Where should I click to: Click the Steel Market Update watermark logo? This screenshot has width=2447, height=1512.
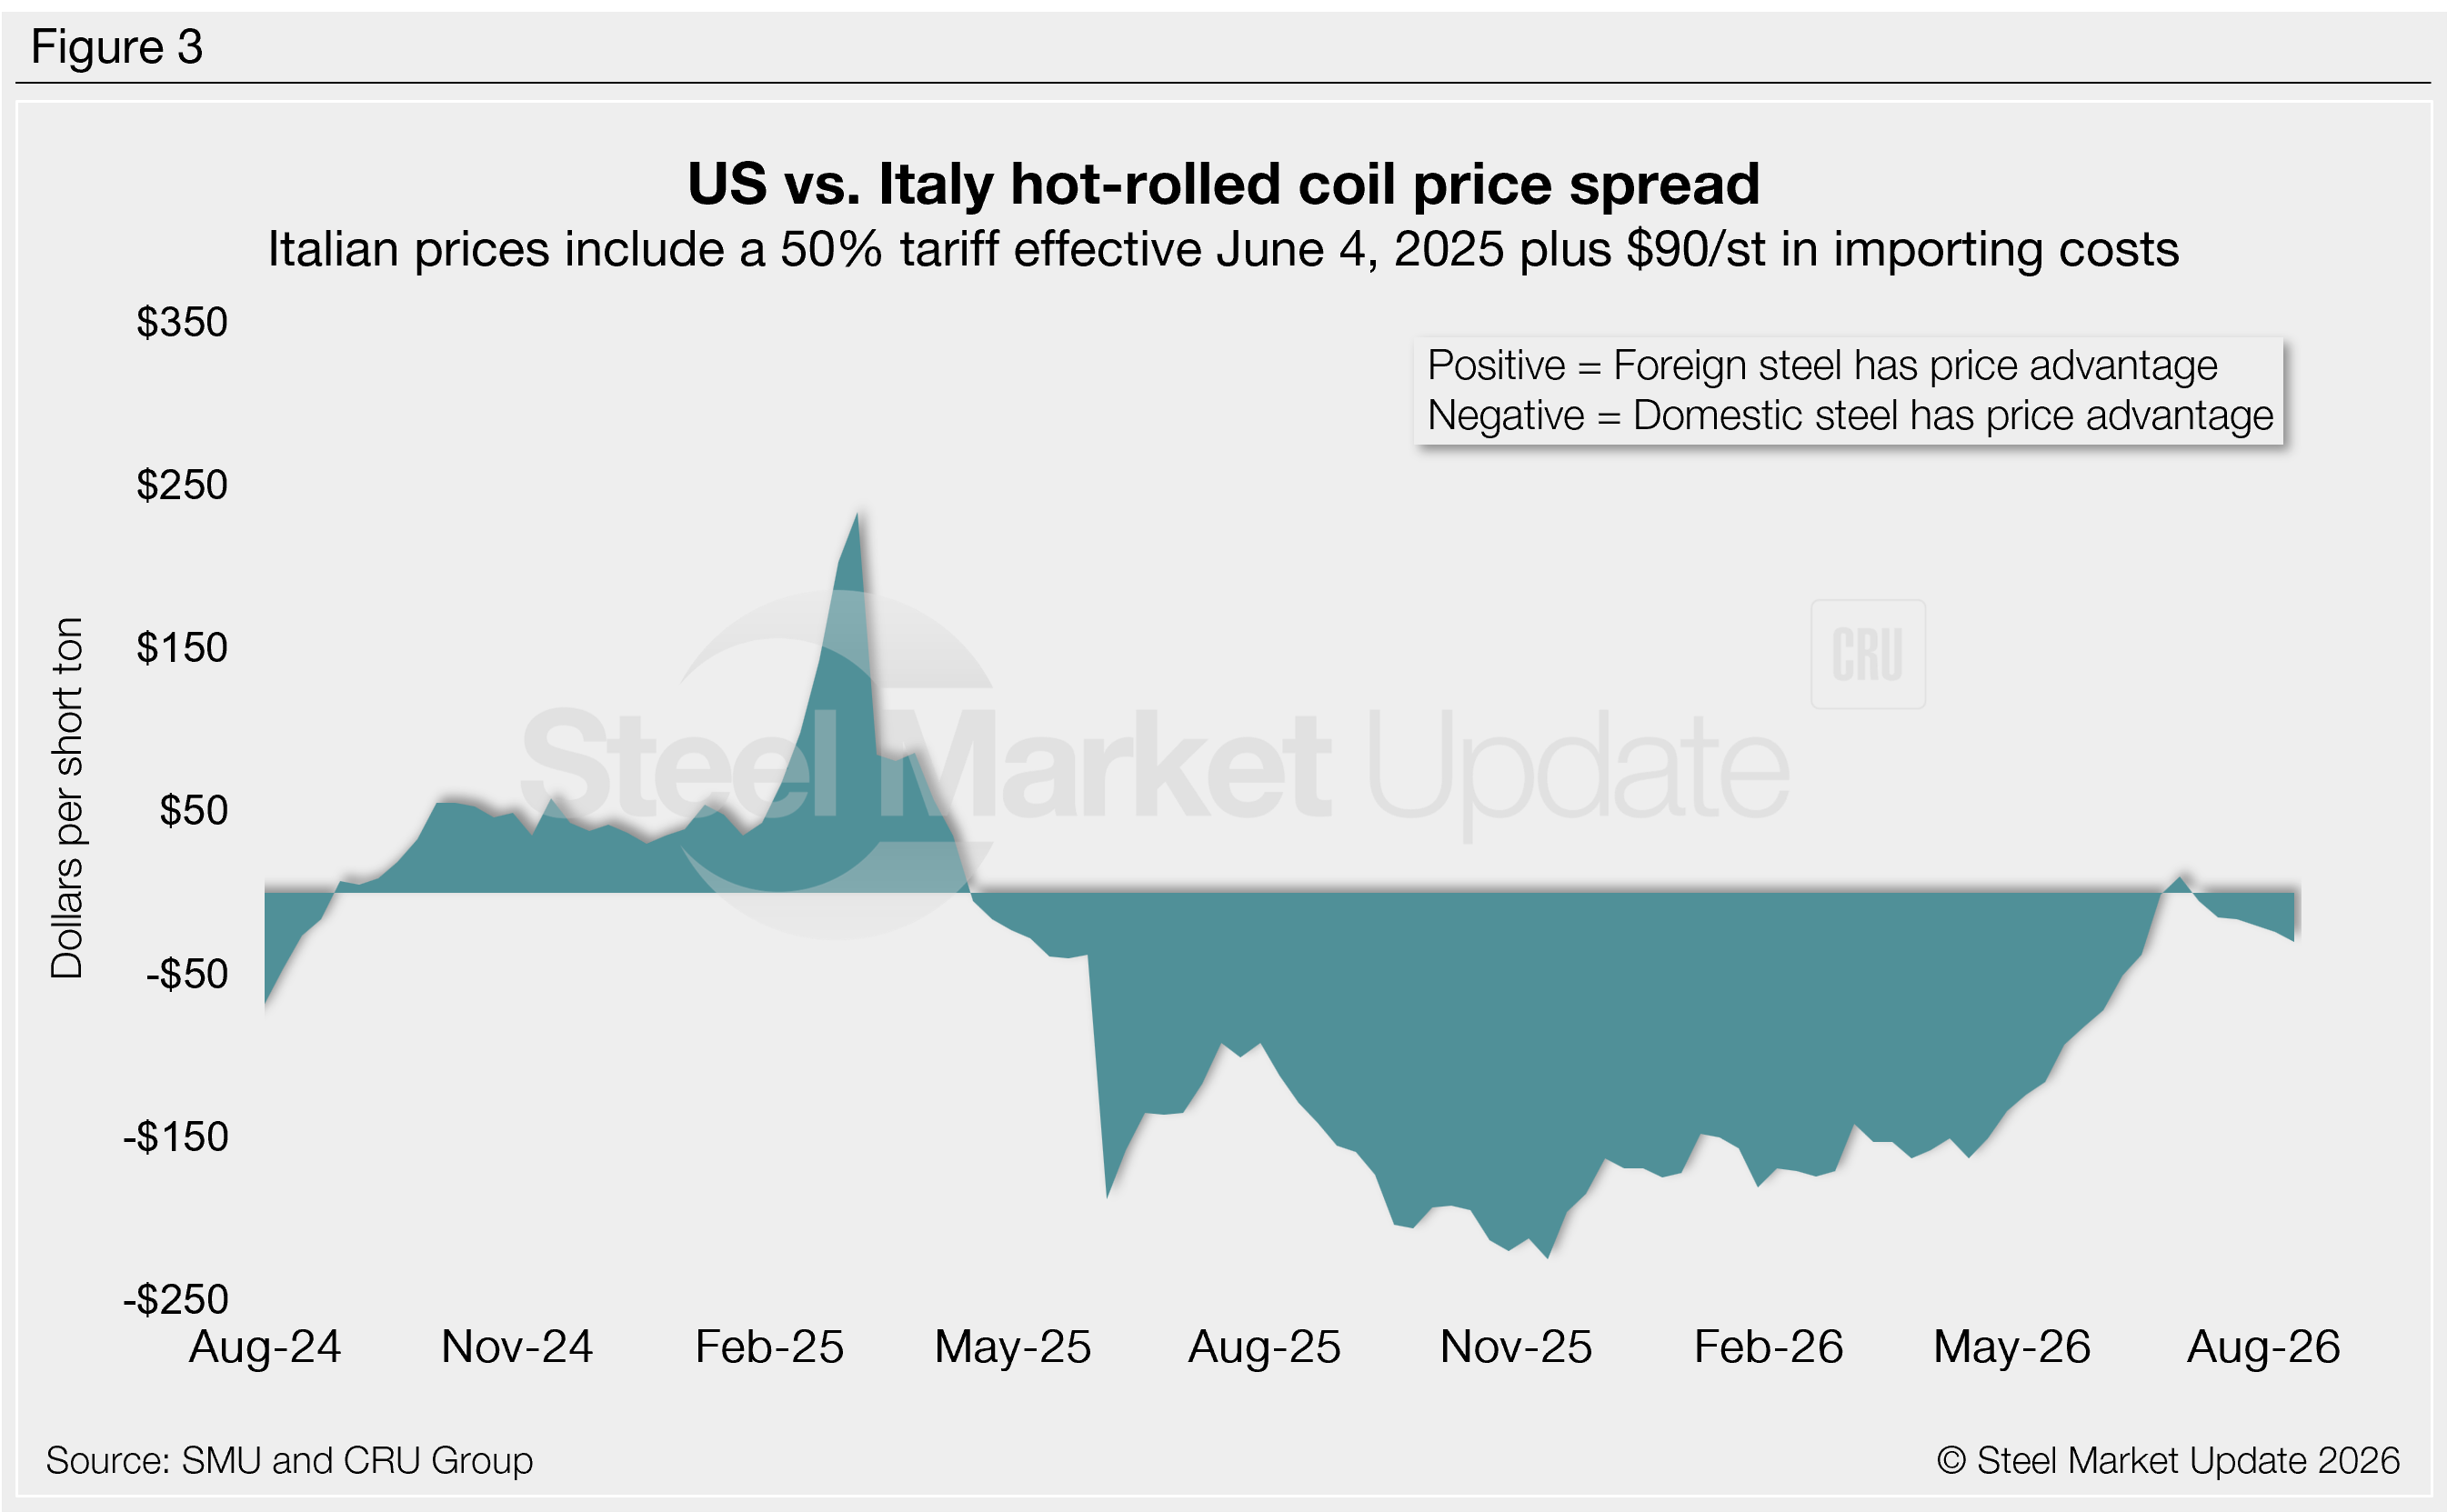(x=1155, y=765)
